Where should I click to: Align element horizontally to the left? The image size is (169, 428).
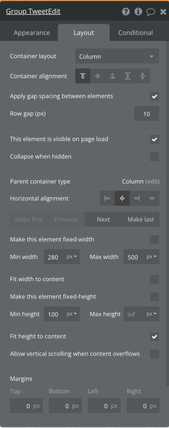(107, 198)
